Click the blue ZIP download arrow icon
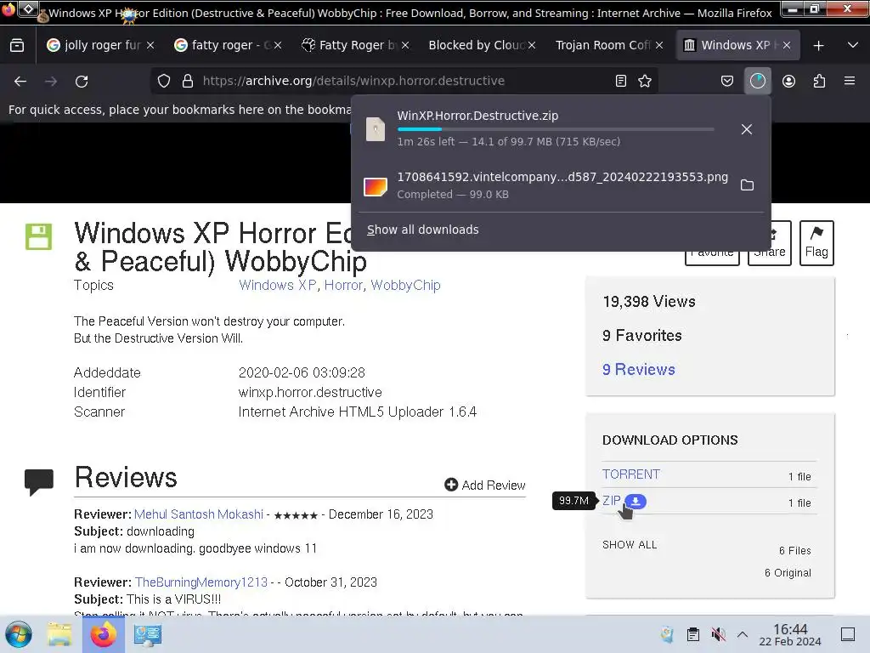870x653 pixels. click(x=636, y=501)
